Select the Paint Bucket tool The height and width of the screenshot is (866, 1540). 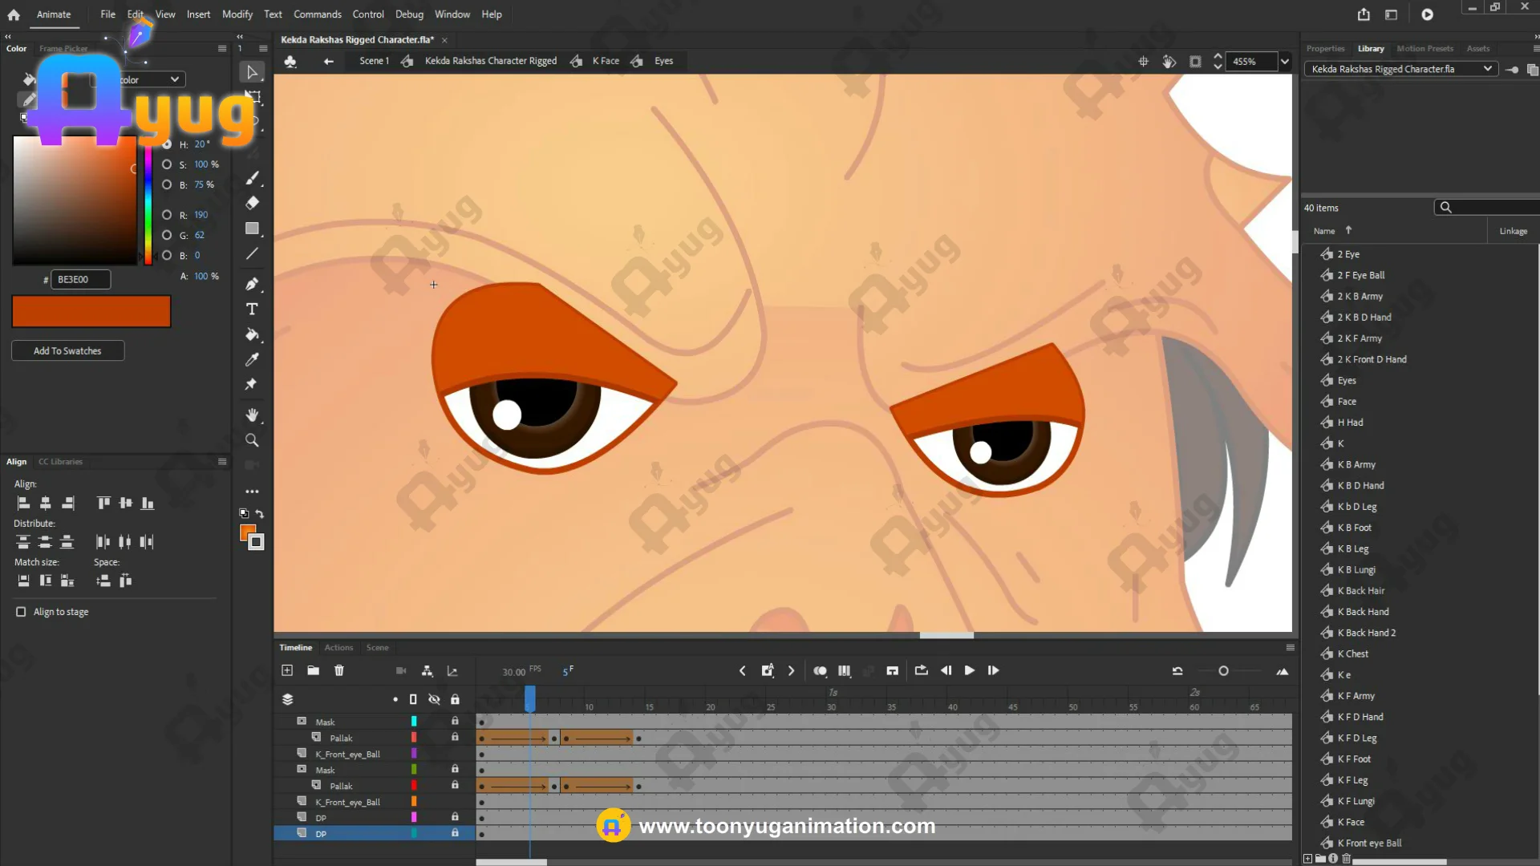click(252, 334)
